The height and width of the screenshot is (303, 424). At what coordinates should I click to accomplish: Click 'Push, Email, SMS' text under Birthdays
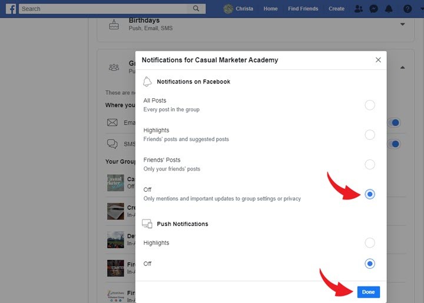coord(151,28)
